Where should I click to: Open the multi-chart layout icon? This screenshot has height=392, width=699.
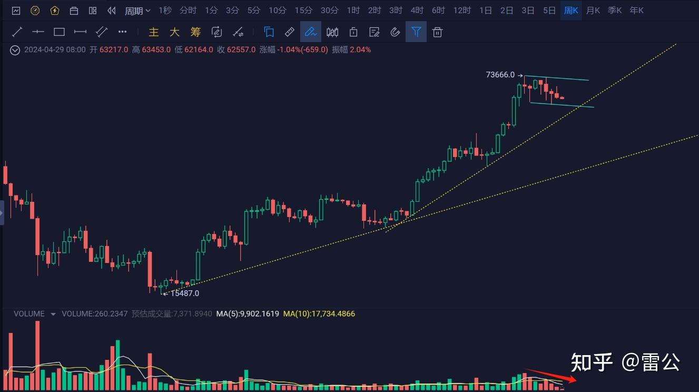pyautogui.click(x=93, y=11)
